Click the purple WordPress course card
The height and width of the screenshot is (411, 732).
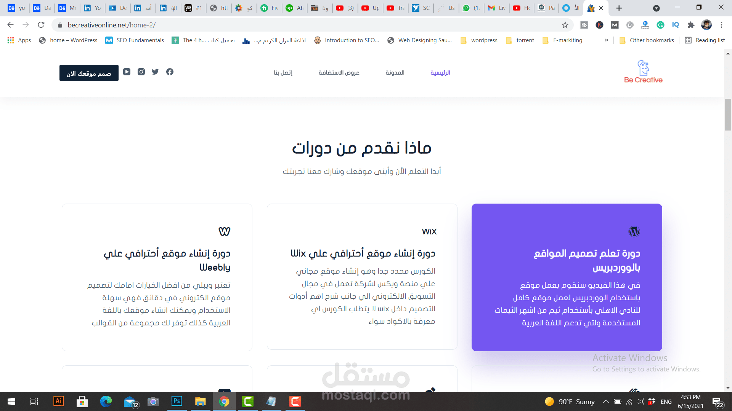click(567, 277)
